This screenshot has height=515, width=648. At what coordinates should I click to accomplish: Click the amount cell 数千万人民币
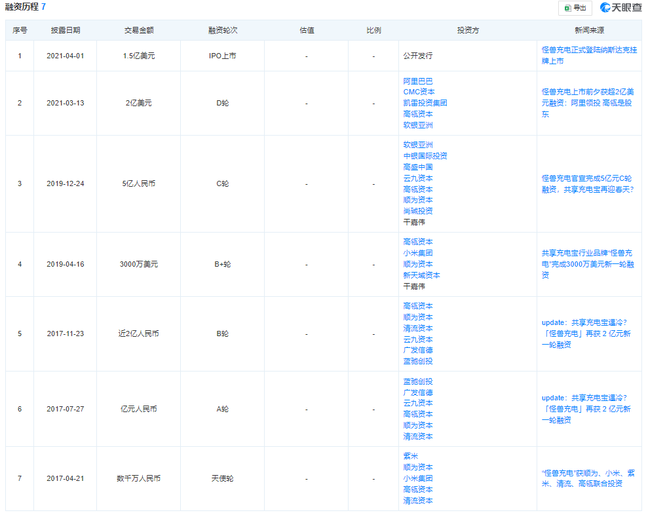coord(139,478)
